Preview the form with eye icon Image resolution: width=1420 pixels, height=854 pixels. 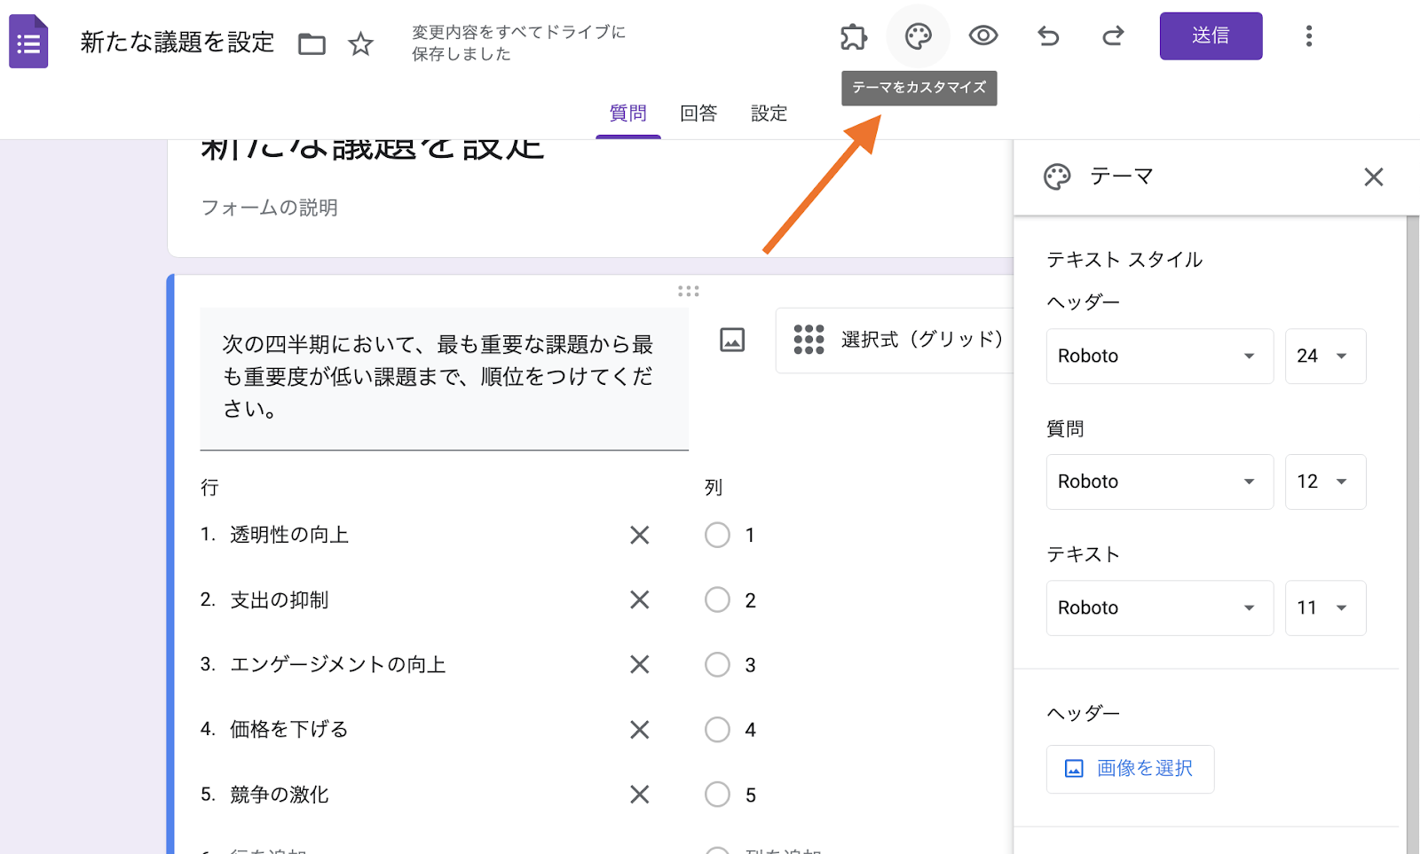pos(983,35)
